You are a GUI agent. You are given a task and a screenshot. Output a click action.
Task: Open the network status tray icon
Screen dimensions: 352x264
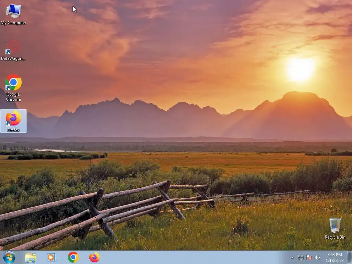(300, 257)
